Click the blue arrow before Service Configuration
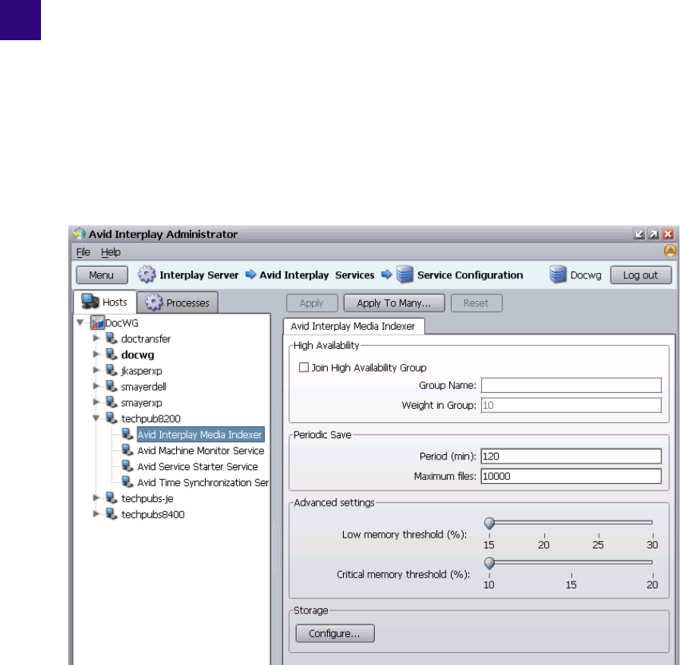This screenshot has height=665, width=680. coord(386,274)
